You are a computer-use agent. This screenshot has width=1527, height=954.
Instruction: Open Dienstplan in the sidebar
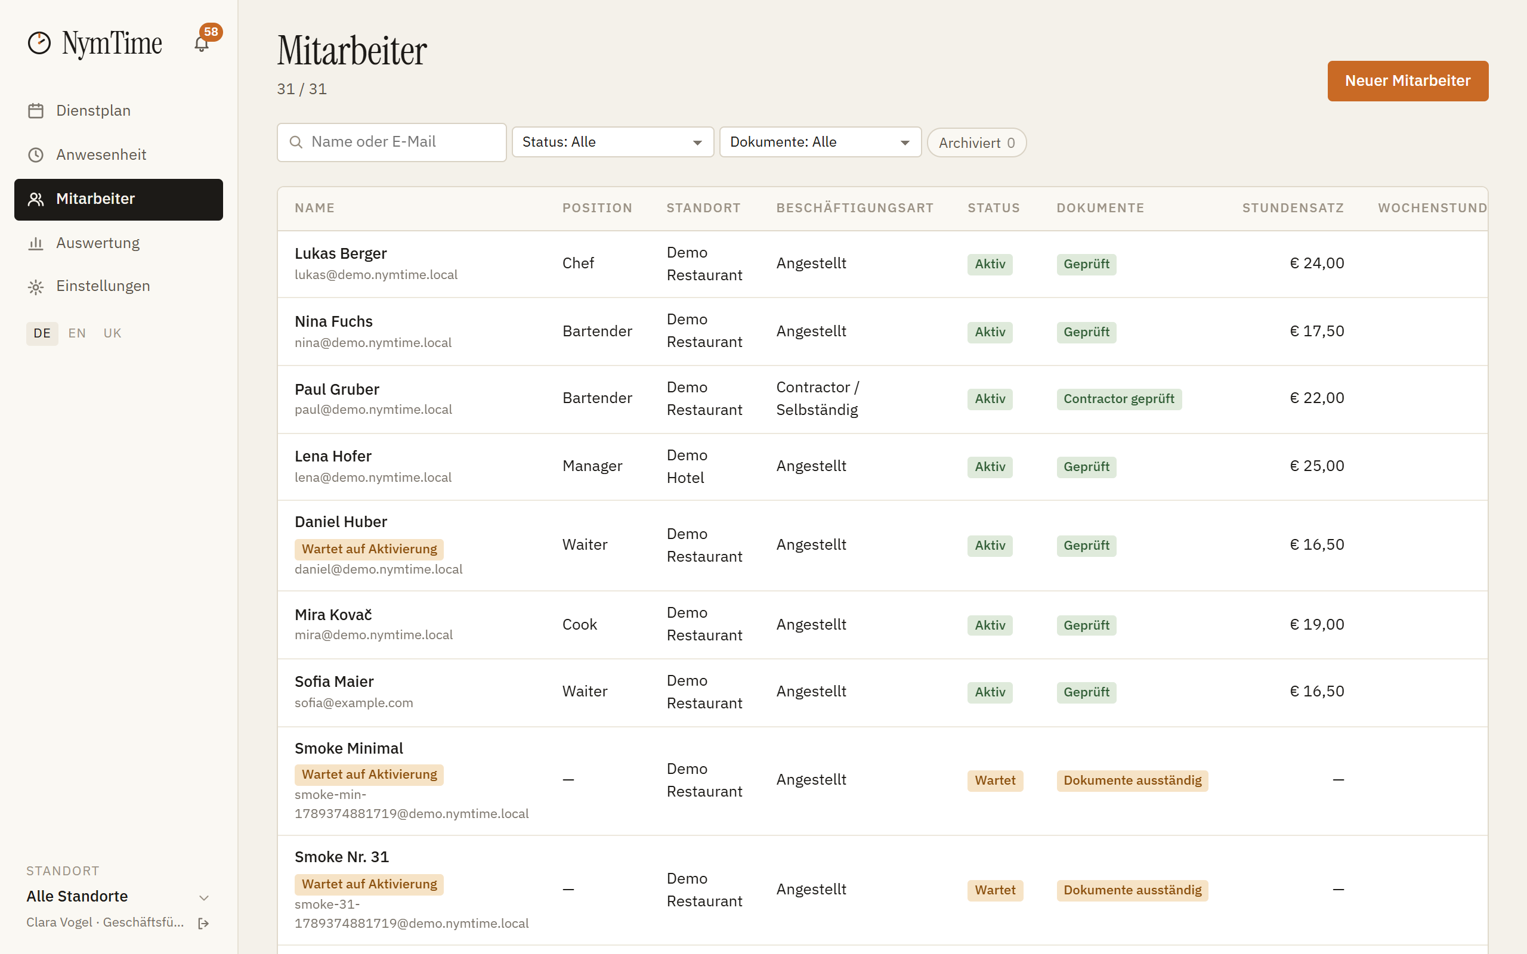(119, 111)
